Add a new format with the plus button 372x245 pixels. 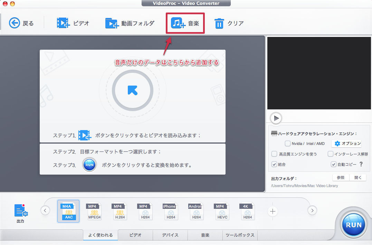point(273,211)
